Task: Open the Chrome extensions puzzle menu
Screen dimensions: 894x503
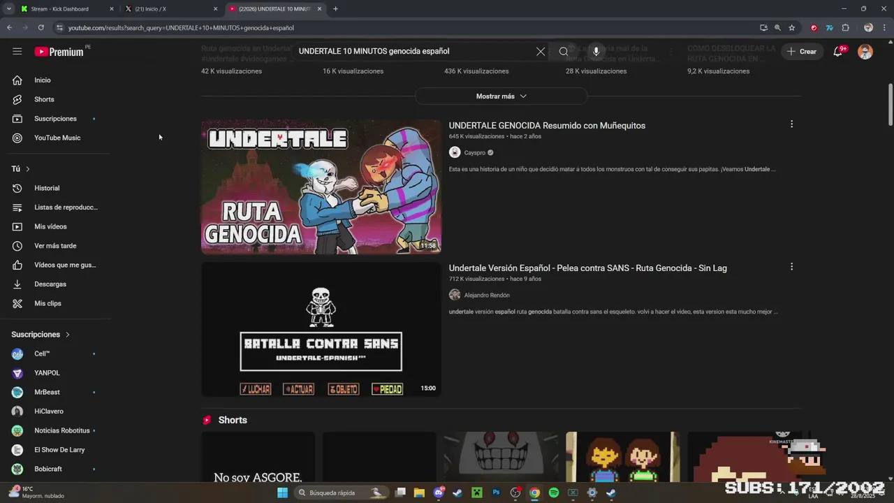Action: point(845,28)
